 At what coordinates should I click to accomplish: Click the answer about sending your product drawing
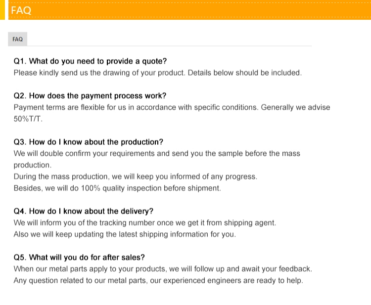point(157,73)
